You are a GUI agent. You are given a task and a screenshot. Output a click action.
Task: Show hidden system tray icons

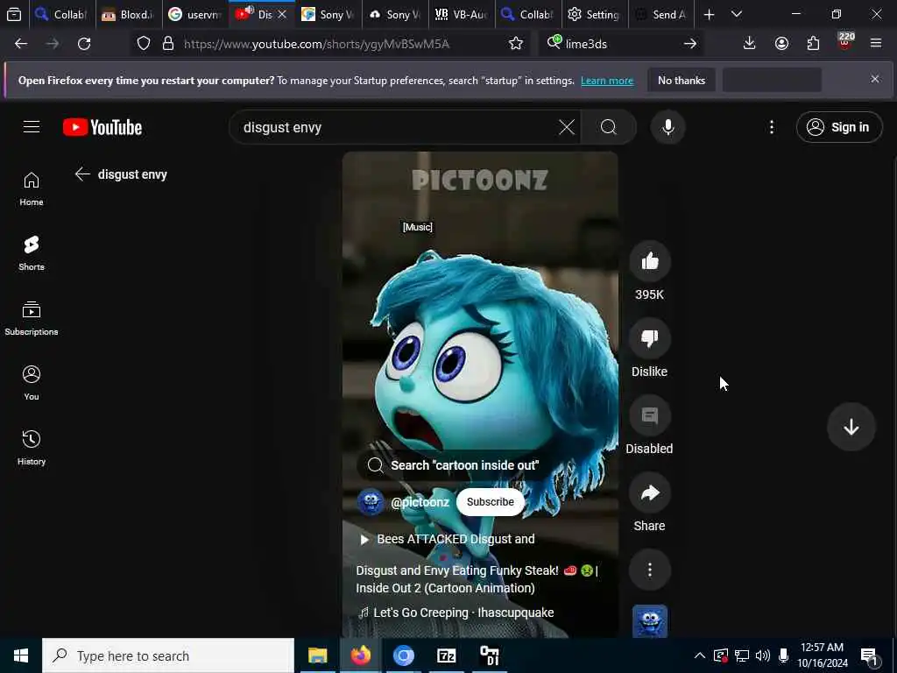coord(700,655)
